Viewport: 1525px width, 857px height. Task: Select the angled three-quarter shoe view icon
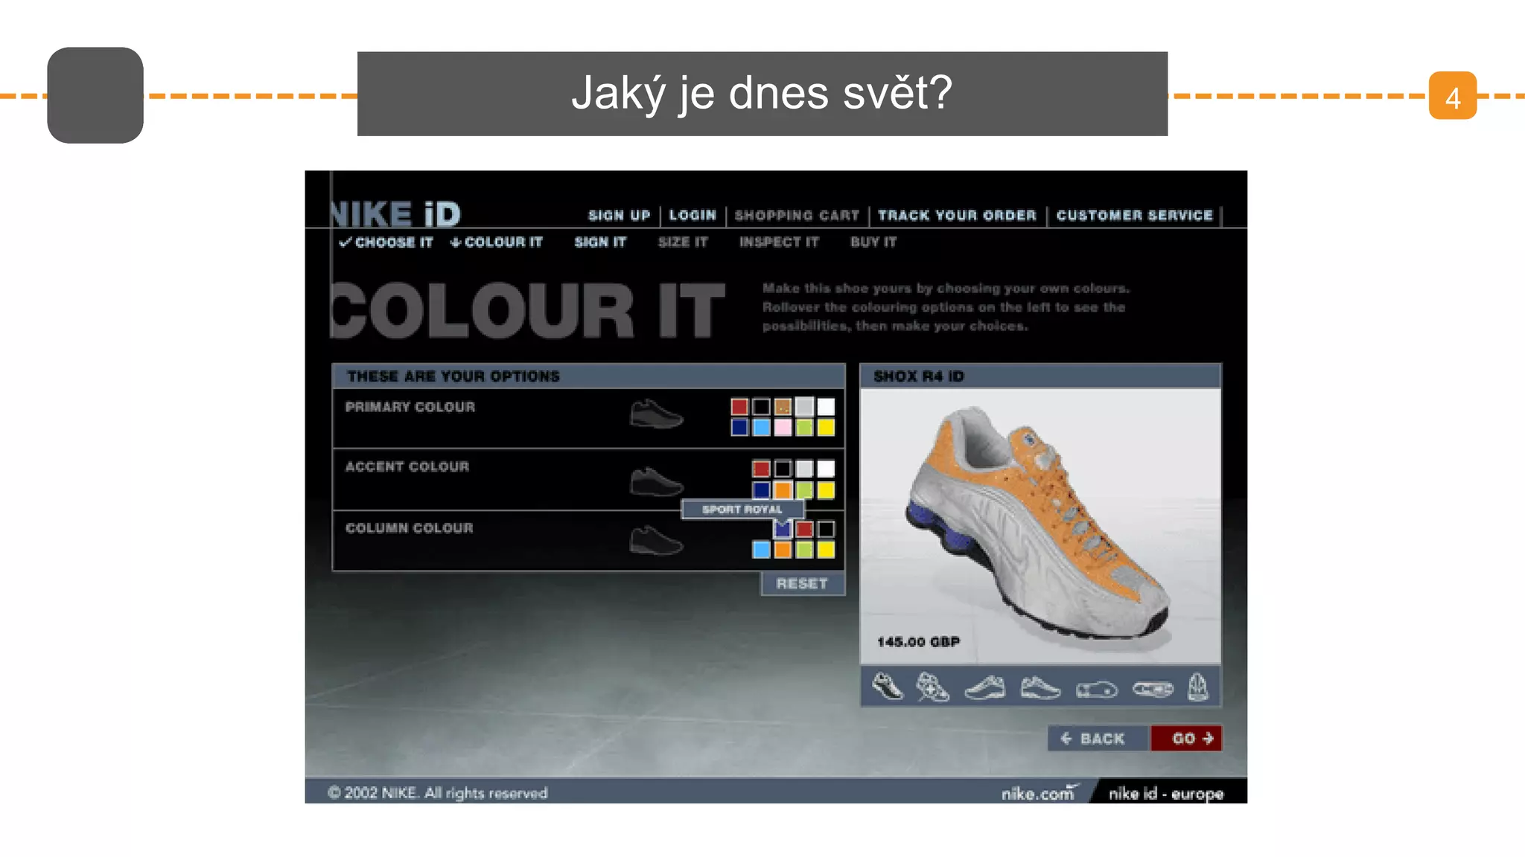point(887,687)
